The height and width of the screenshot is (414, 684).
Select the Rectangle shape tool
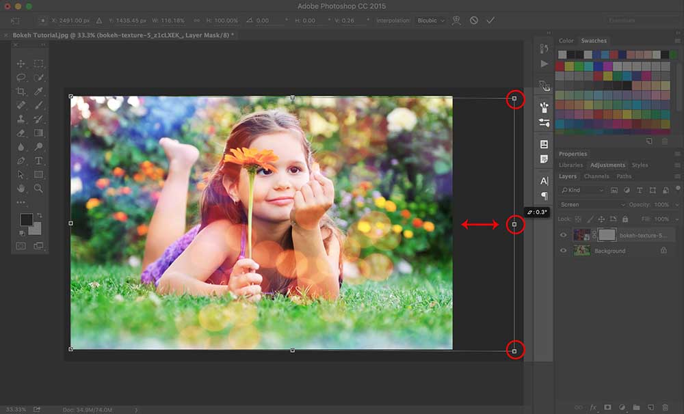pos(39,175)
